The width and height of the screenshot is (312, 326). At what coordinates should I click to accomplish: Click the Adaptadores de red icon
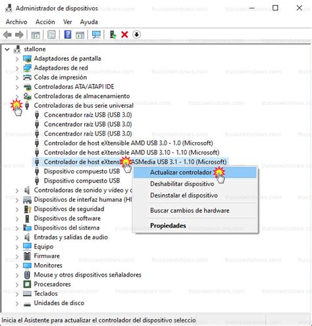pos(27,68)
